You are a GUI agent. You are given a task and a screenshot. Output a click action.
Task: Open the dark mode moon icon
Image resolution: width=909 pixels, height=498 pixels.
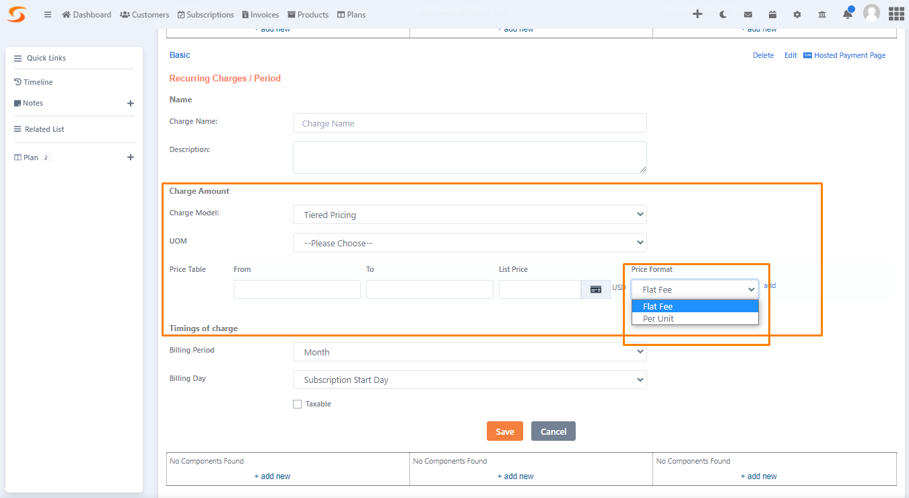click(722, 13)
